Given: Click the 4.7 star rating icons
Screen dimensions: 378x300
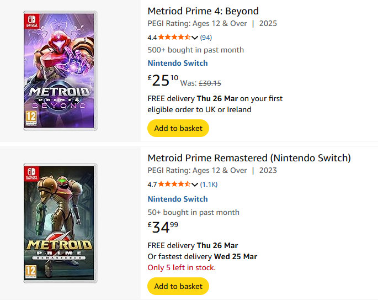Looking at the screenshot, I should [174, 184].
